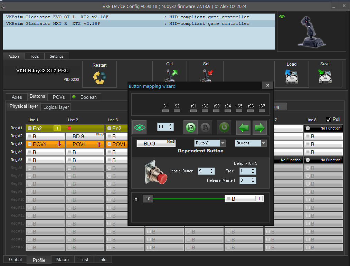Toggle the eye button in the mapping wizard
The image size is (350, 266).
140,127
